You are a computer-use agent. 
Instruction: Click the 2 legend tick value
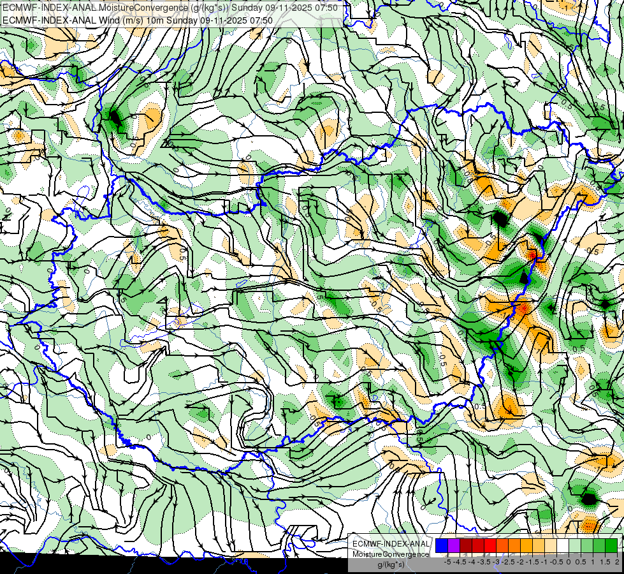tap(617, 562)
